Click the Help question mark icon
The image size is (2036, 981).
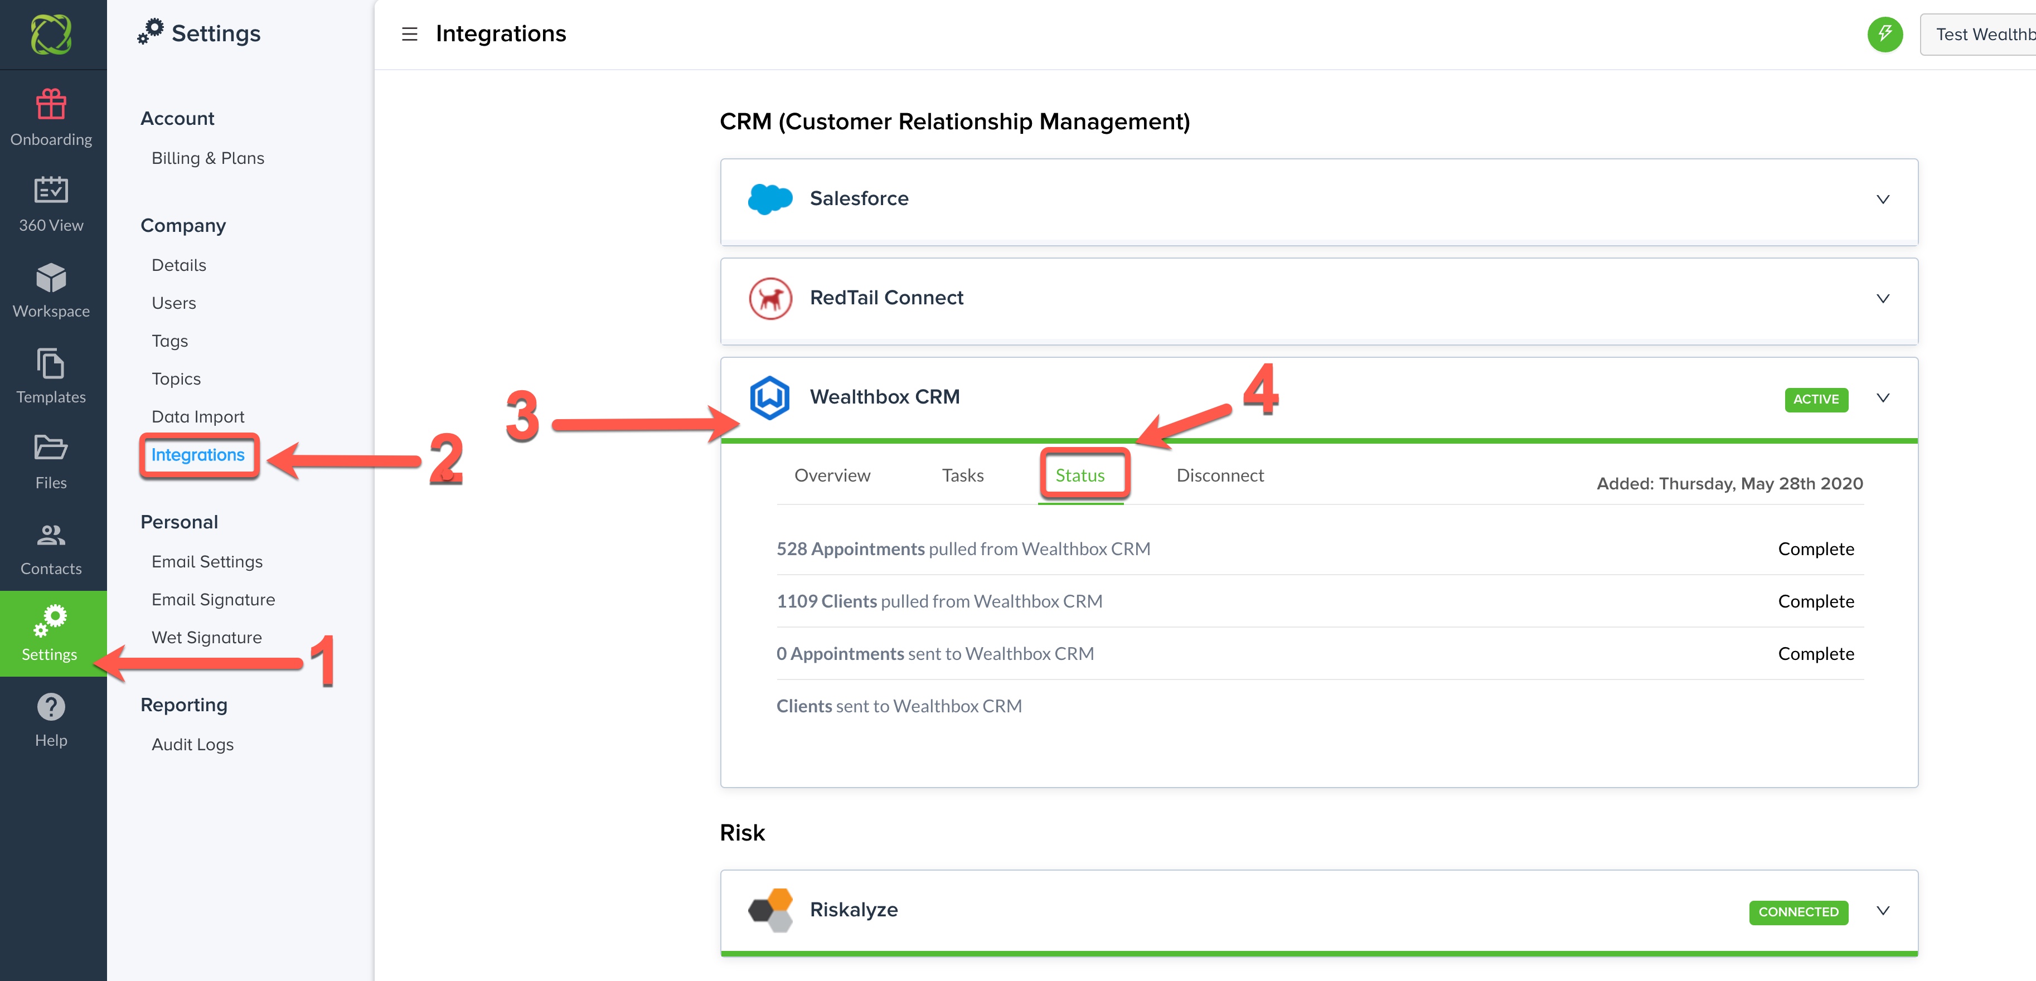coord(51,707)
